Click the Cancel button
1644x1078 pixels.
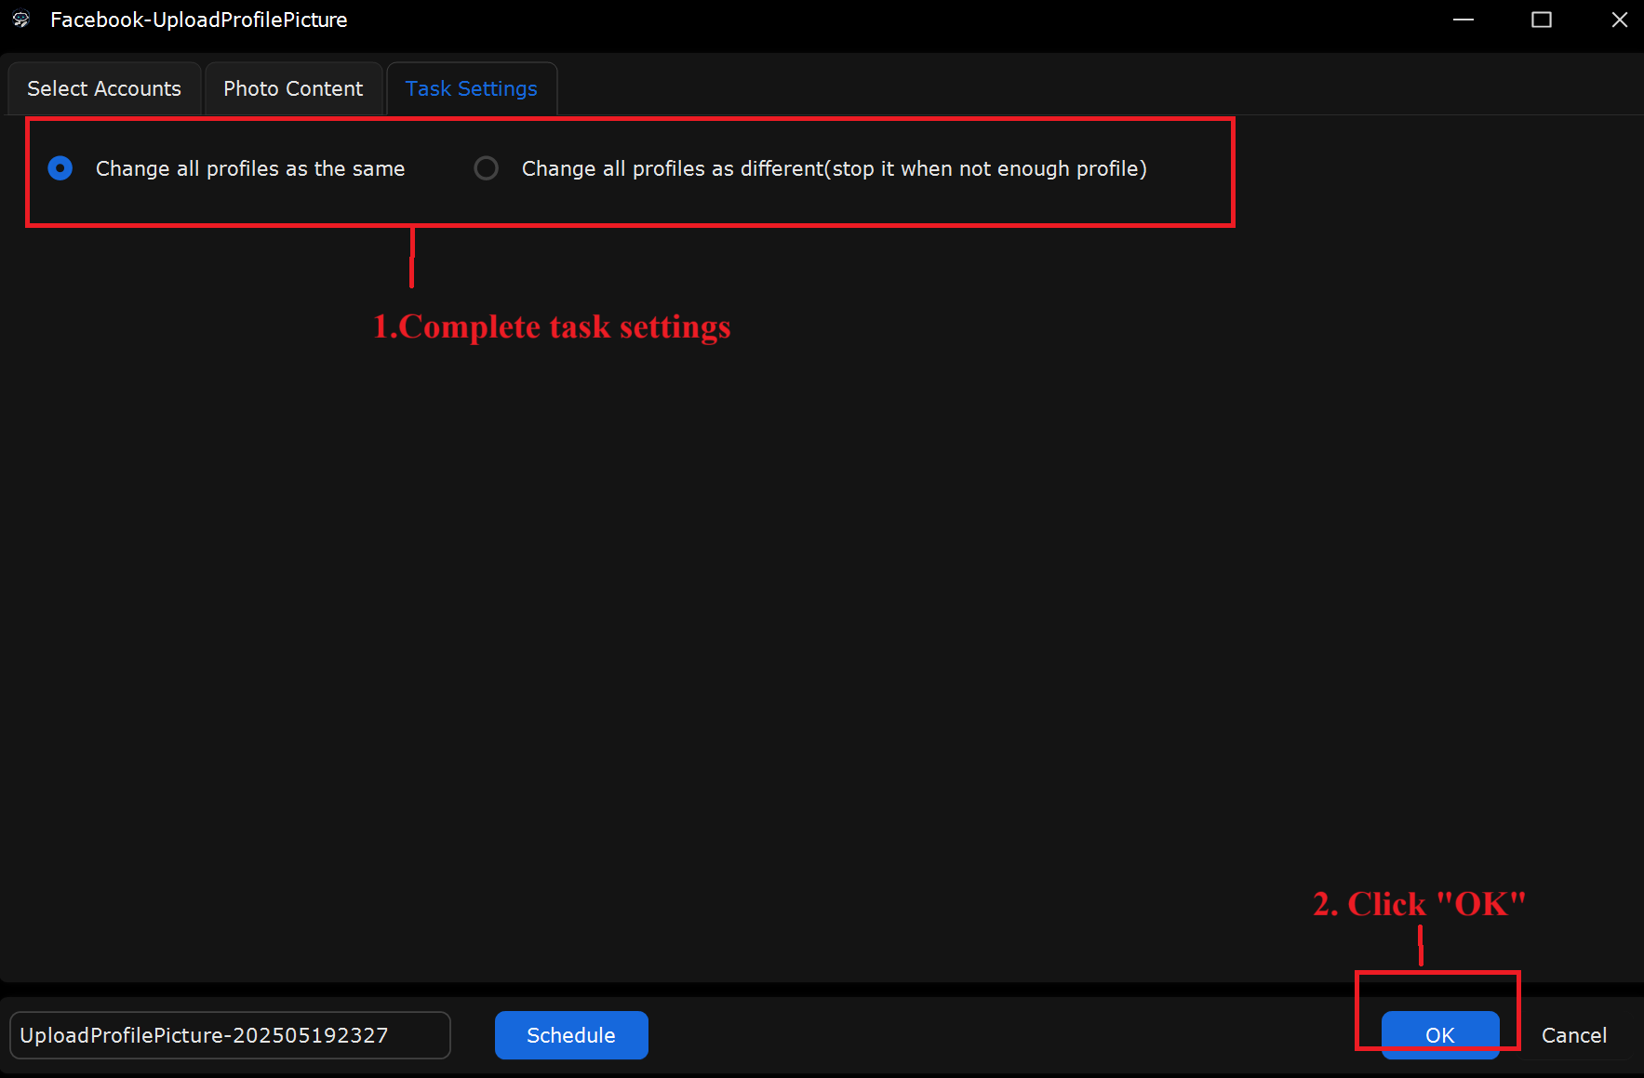[1573, 1035]
